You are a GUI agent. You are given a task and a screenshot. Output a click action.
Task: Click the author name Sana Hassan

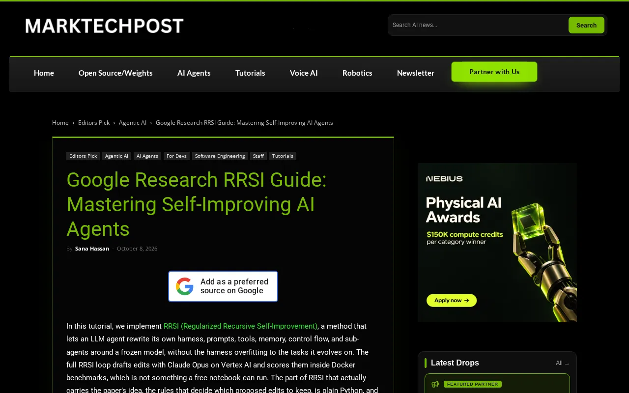[x=92, y=249]
